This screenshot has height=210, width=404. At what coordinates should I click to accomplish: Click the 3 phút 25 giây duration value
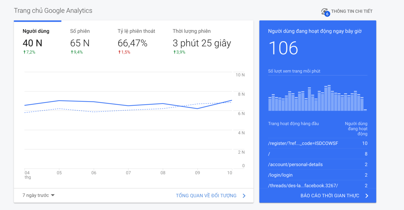(202, 43)
